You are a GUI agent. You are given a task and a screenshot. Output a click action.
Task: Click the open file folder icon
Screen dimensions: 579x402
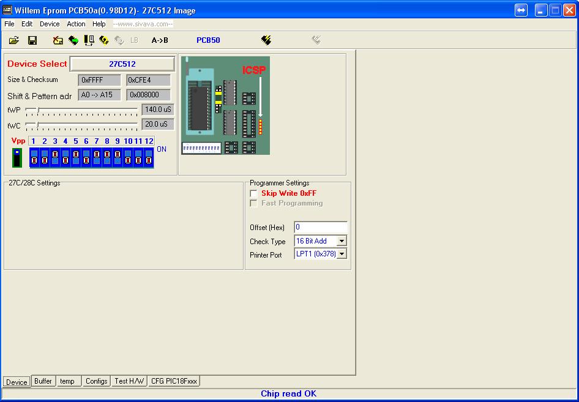[x=14, y=40]
